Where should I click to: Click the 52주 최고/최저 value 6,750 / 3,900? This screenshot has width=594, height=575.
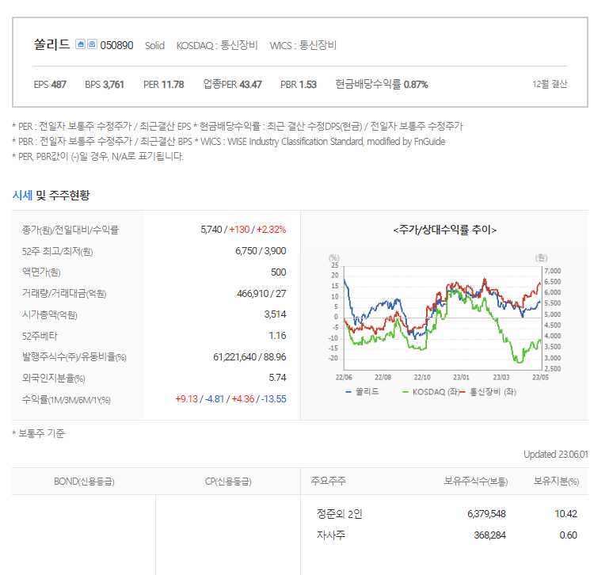coord(261,251)
